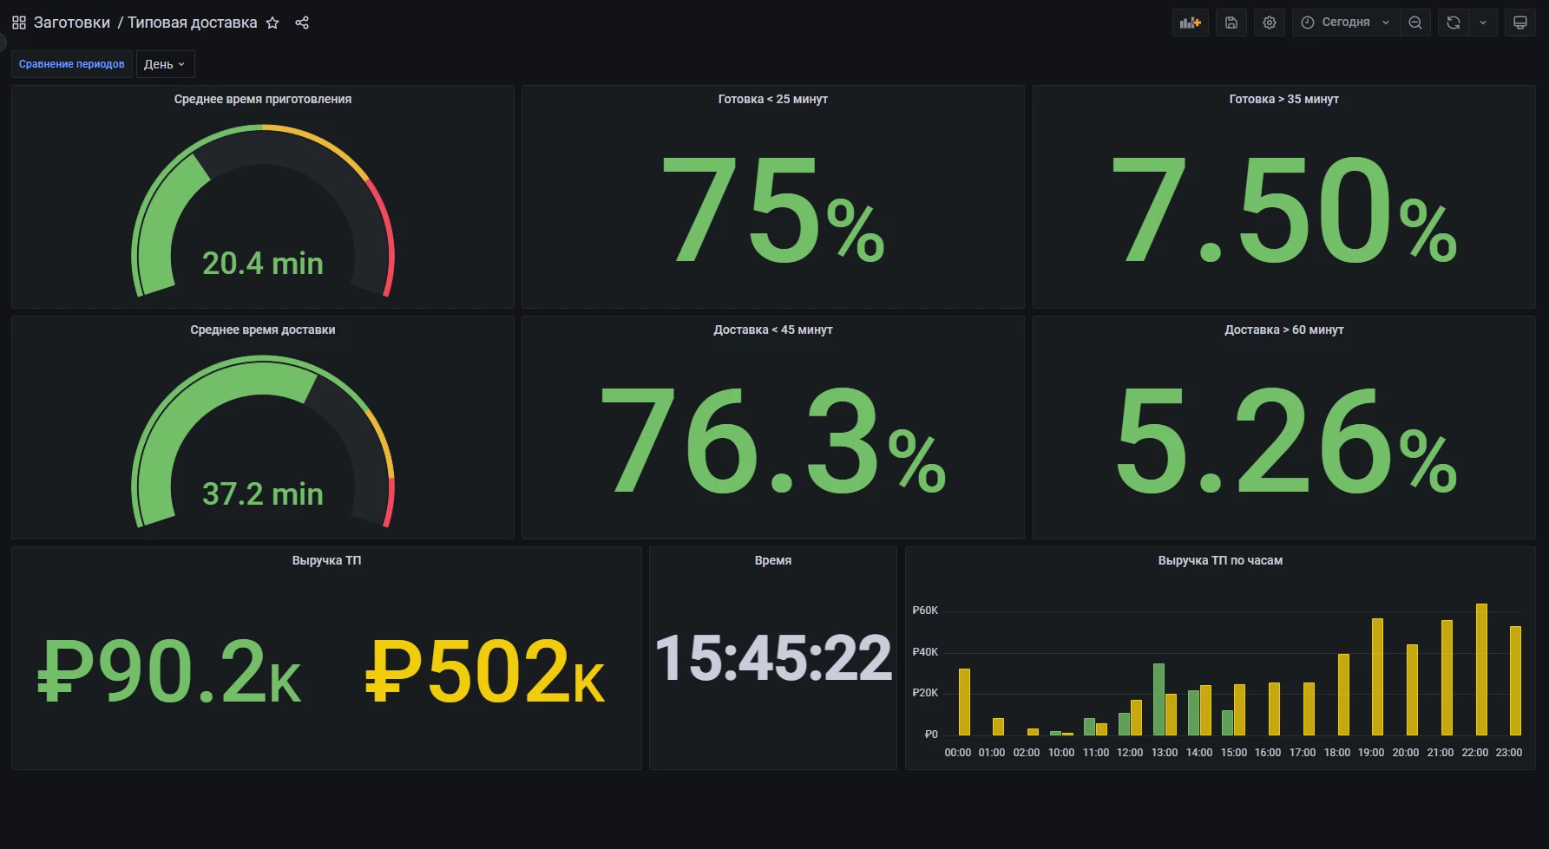
Task: Open the Сегодня time range picker
Action: (1344, 23)
